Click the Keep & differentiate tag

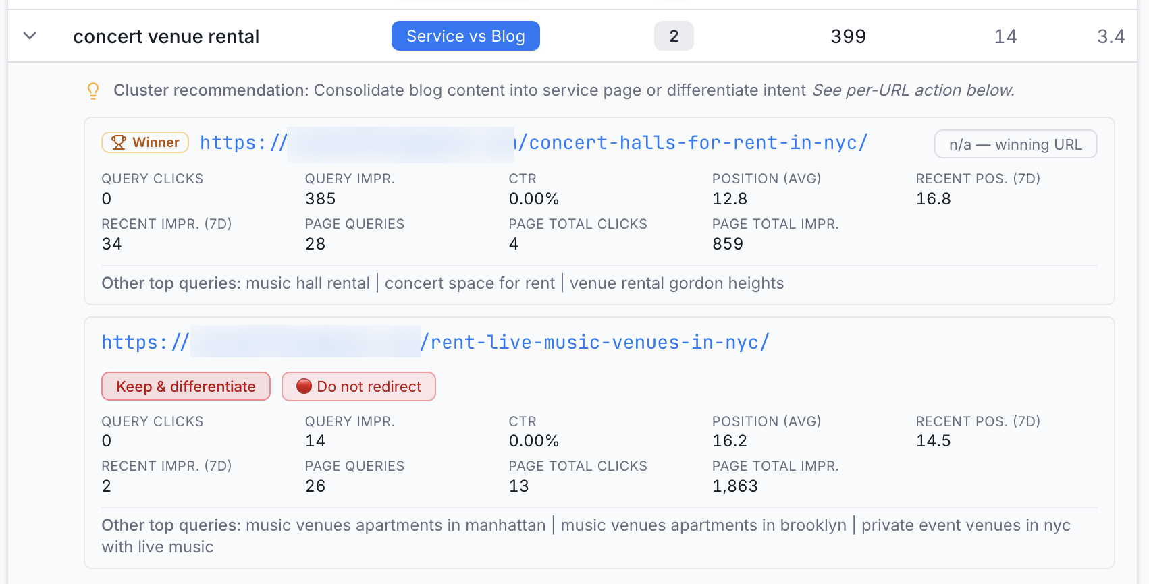point(186,386)
